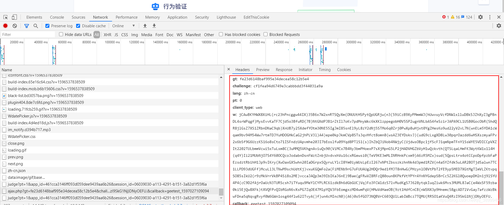
Task: Close the request details pane
Action: pos(229,69)
